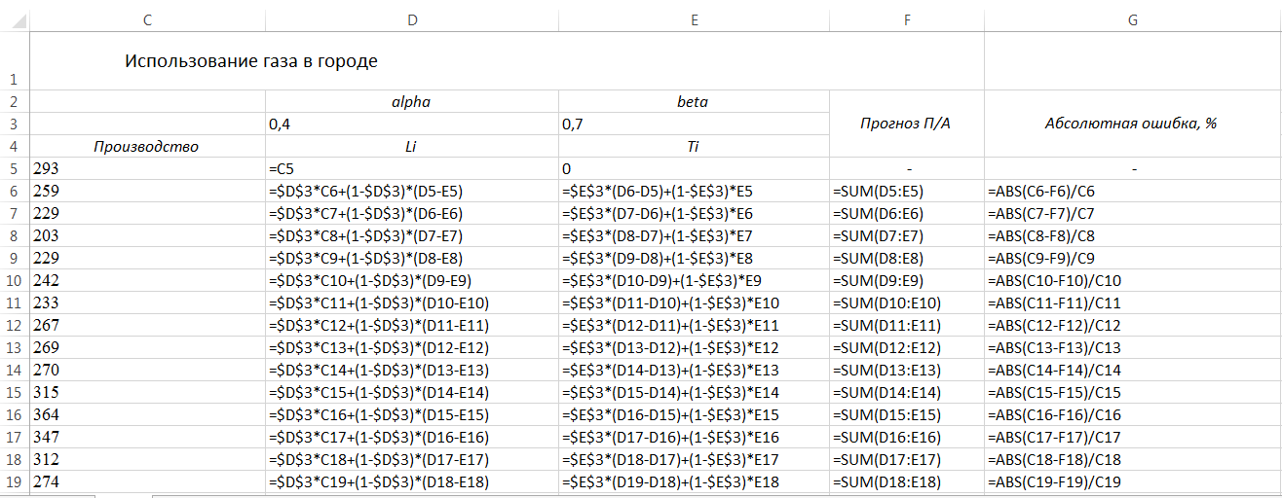This screenshot has width=1282, height=498.
Task: Select cell containing =C5
Action: pyautogui.click(x=411, y=168)
